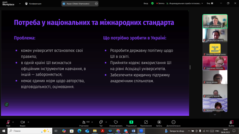239x134 pixels.
Task: Click the system tray microphone icon
Action: [x=200, y=131]
